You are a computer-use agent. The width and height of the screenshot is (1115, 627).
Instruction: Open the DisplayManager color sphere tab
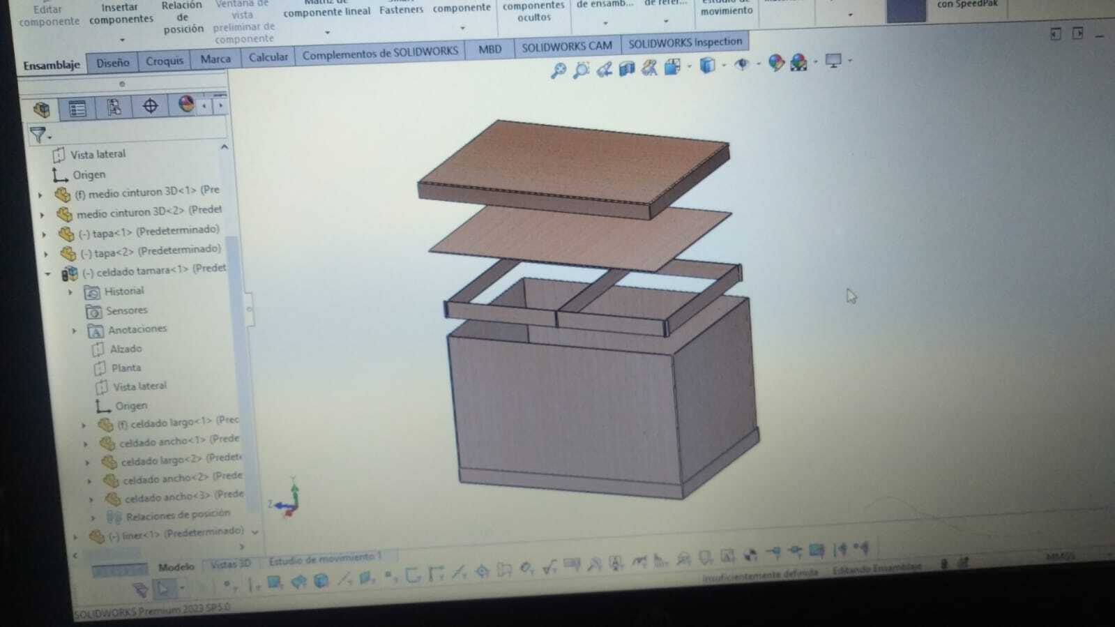click(x=186, y=105)
